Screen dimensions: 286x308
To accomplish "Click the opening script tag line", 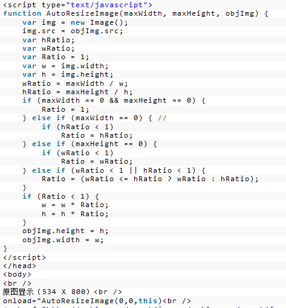I will tap(77, 5).
